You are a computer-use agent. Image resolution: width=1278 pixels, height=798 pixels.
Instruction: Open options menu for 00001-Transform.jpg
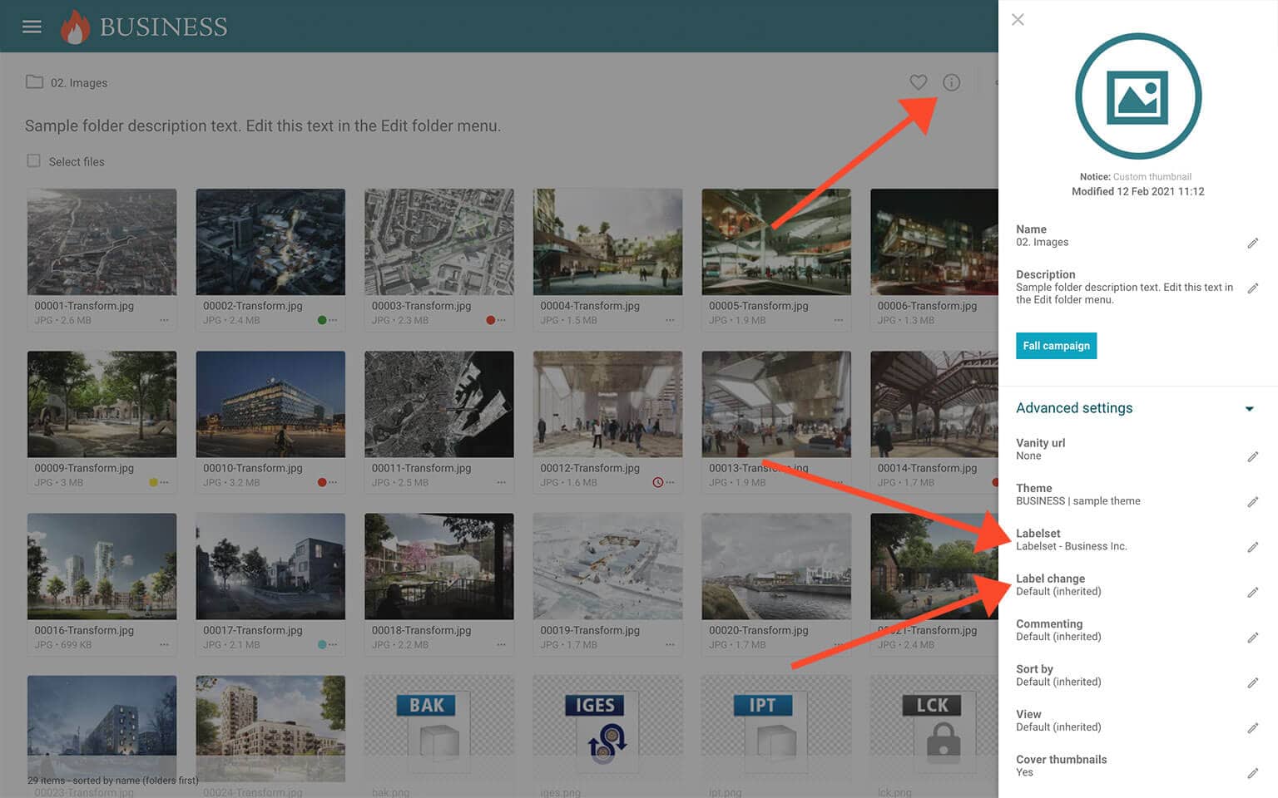pos(164,320)
